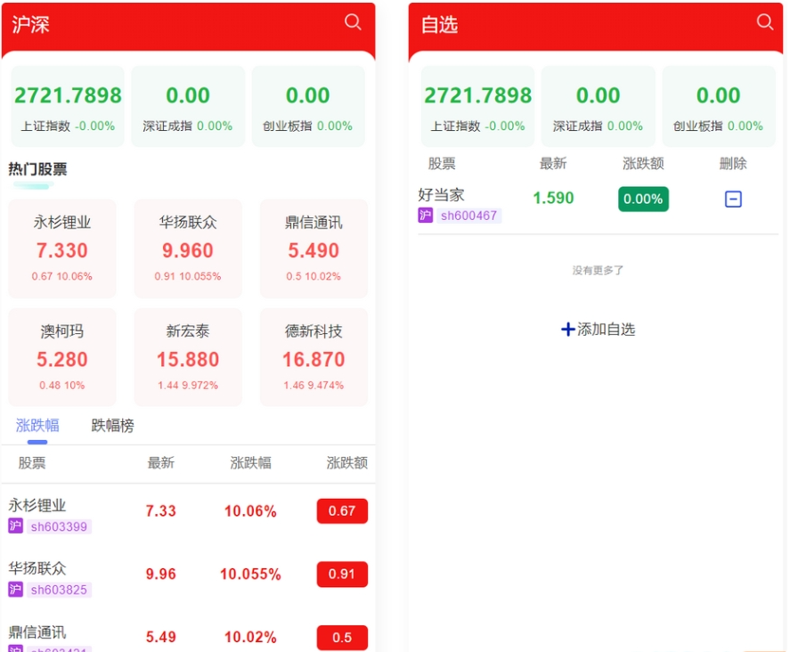Click the green 0.00% badge beside 好当家
This screenshot has width=790, height=652.
coord(642,199)
